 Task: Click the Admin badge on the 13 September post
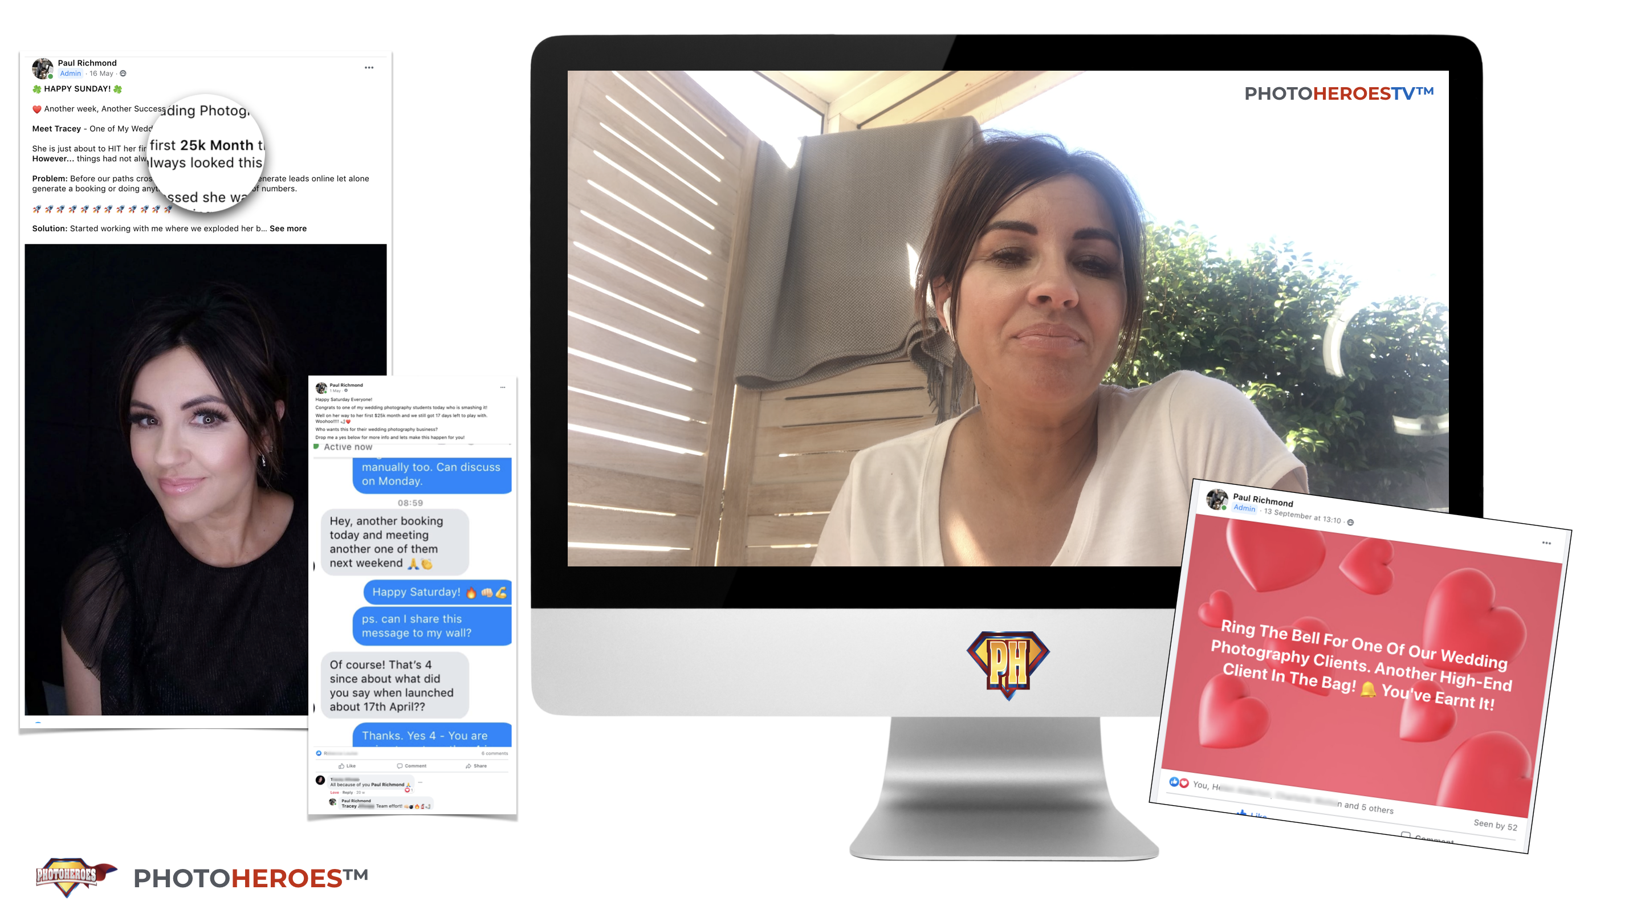(1244, 508)
